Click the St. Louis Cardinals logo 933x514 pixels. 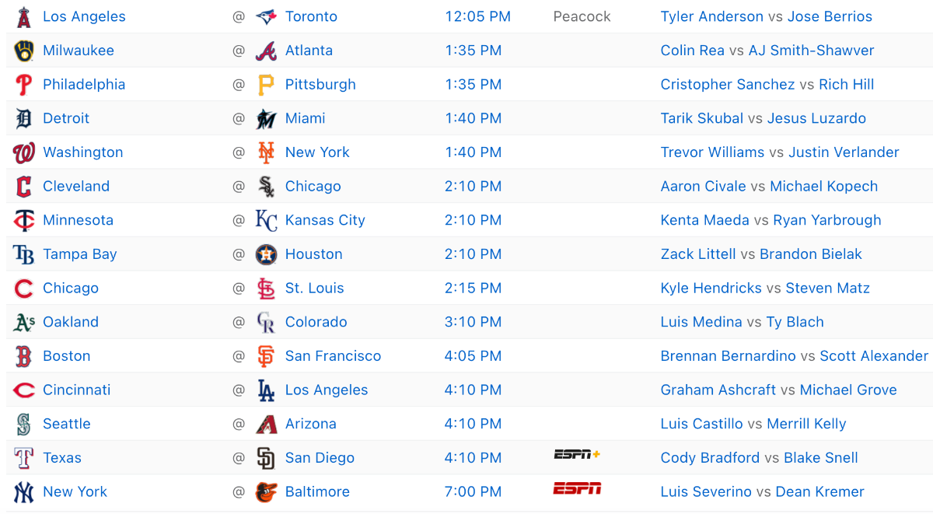266,288
